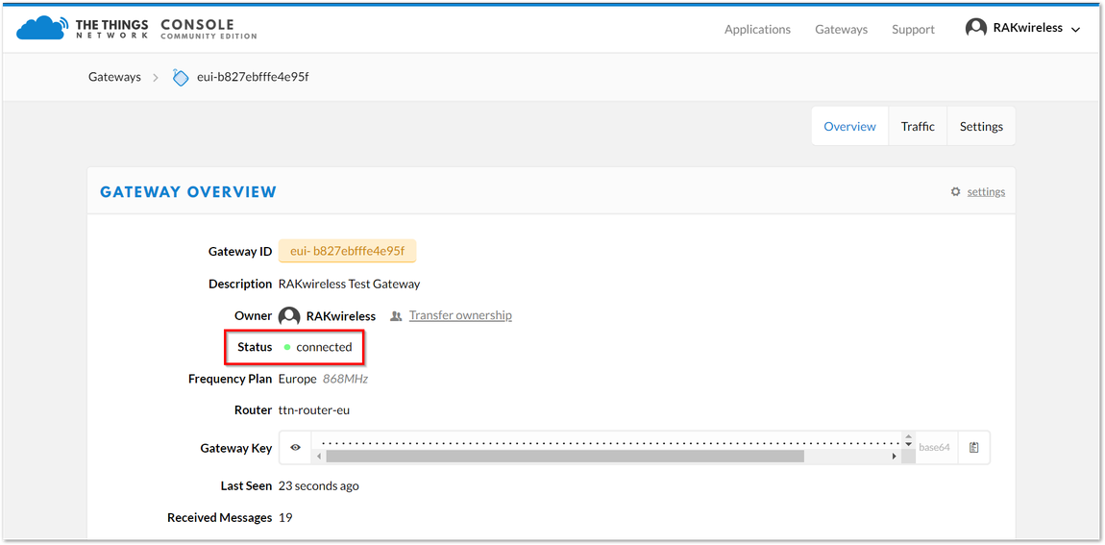Click the 'connected' status text

click(x=324, y=347)
